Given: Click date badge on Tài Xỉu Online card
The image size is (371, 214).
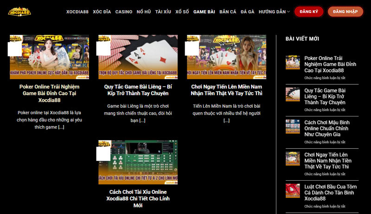Looking at the screenshot, I should (103, 153).
